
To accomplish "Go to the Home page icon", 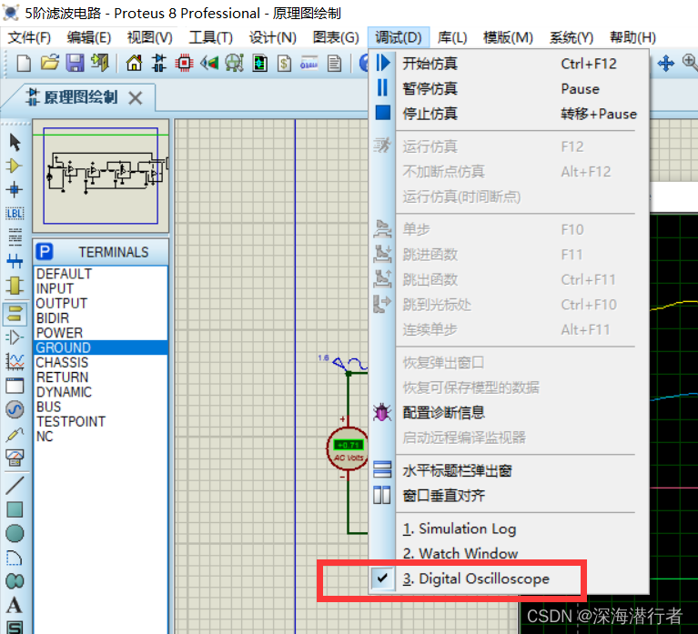I will (134, 63).
